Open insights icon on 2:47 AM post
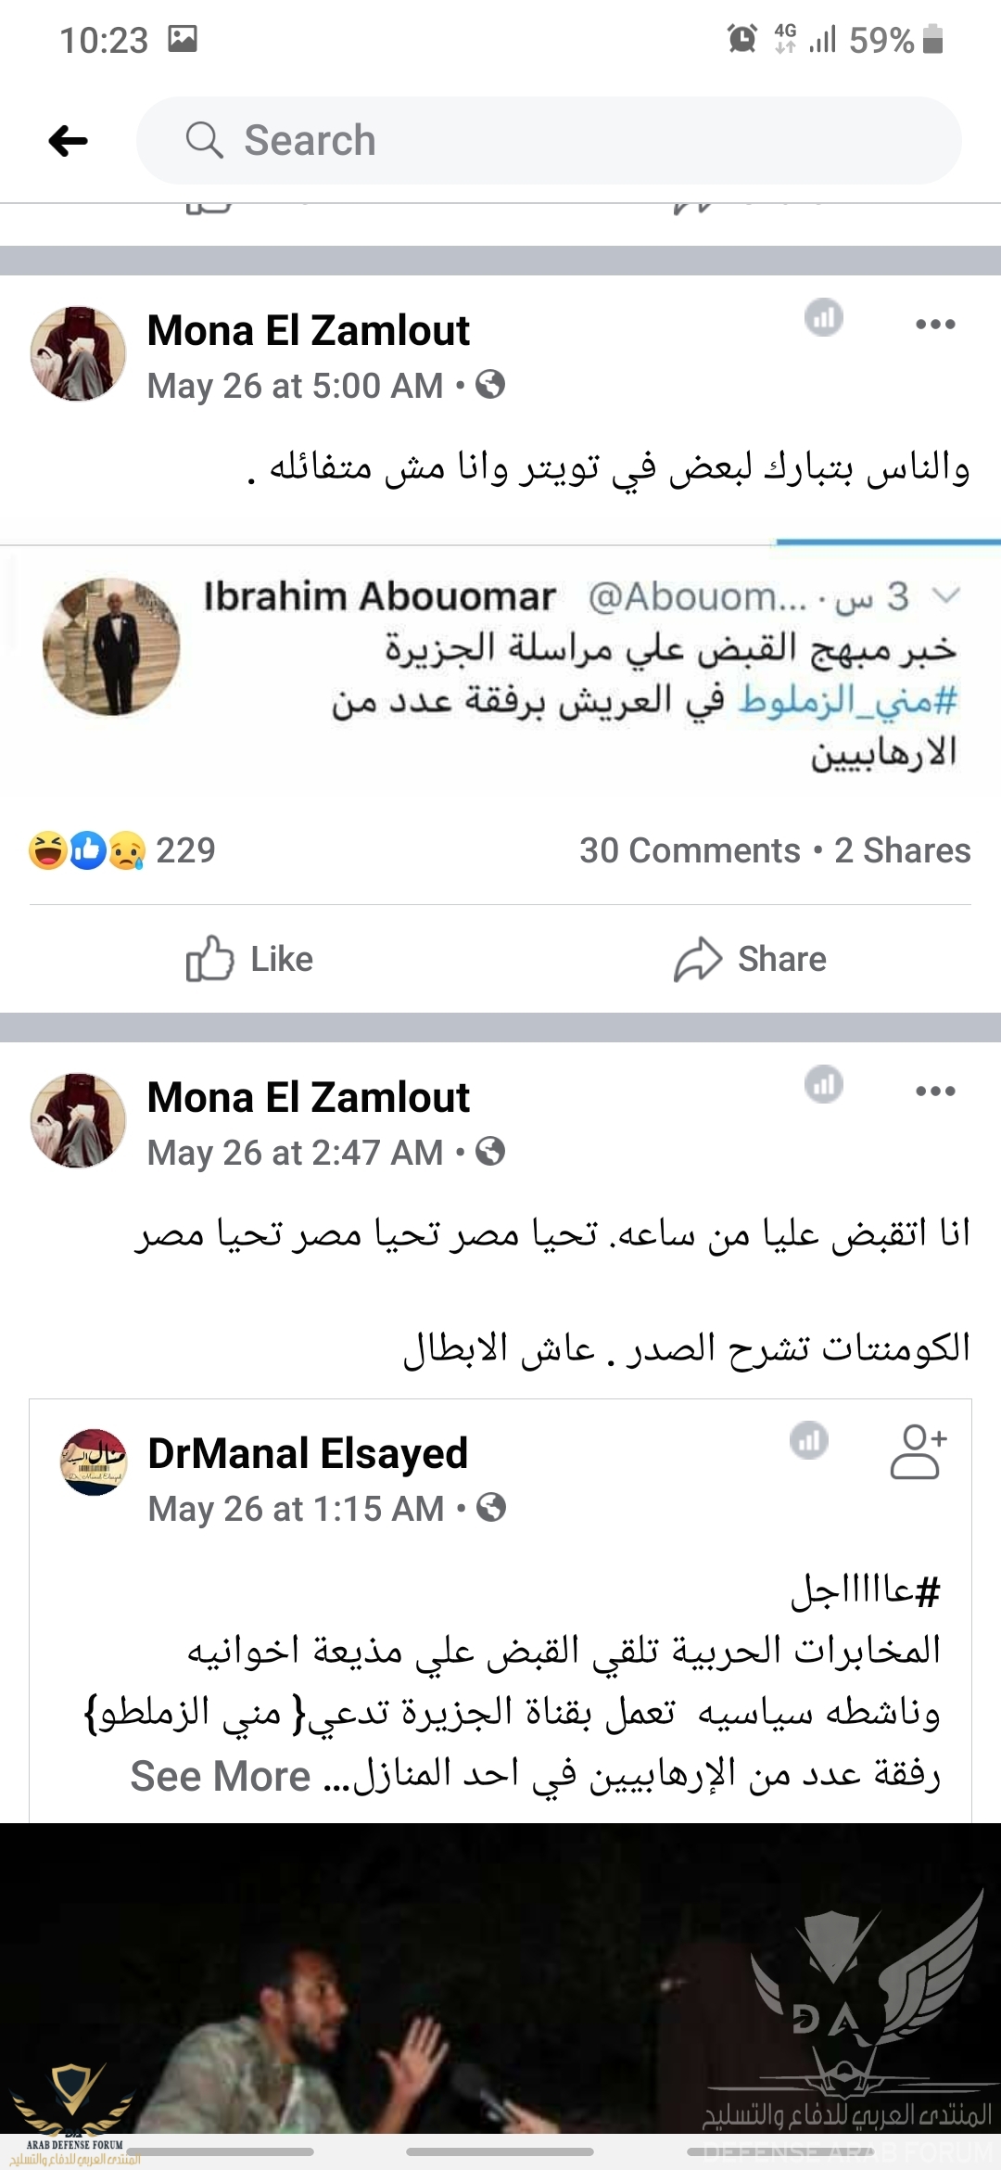This screenshot has width=1001, height=2170. [x=824, y=1084]
